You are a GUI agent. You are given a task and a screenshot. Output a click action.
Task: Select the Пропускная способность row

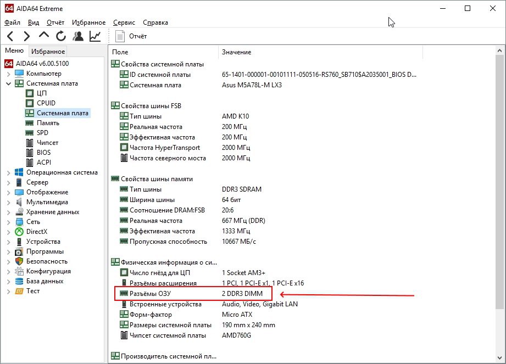(x=187, y=242)
